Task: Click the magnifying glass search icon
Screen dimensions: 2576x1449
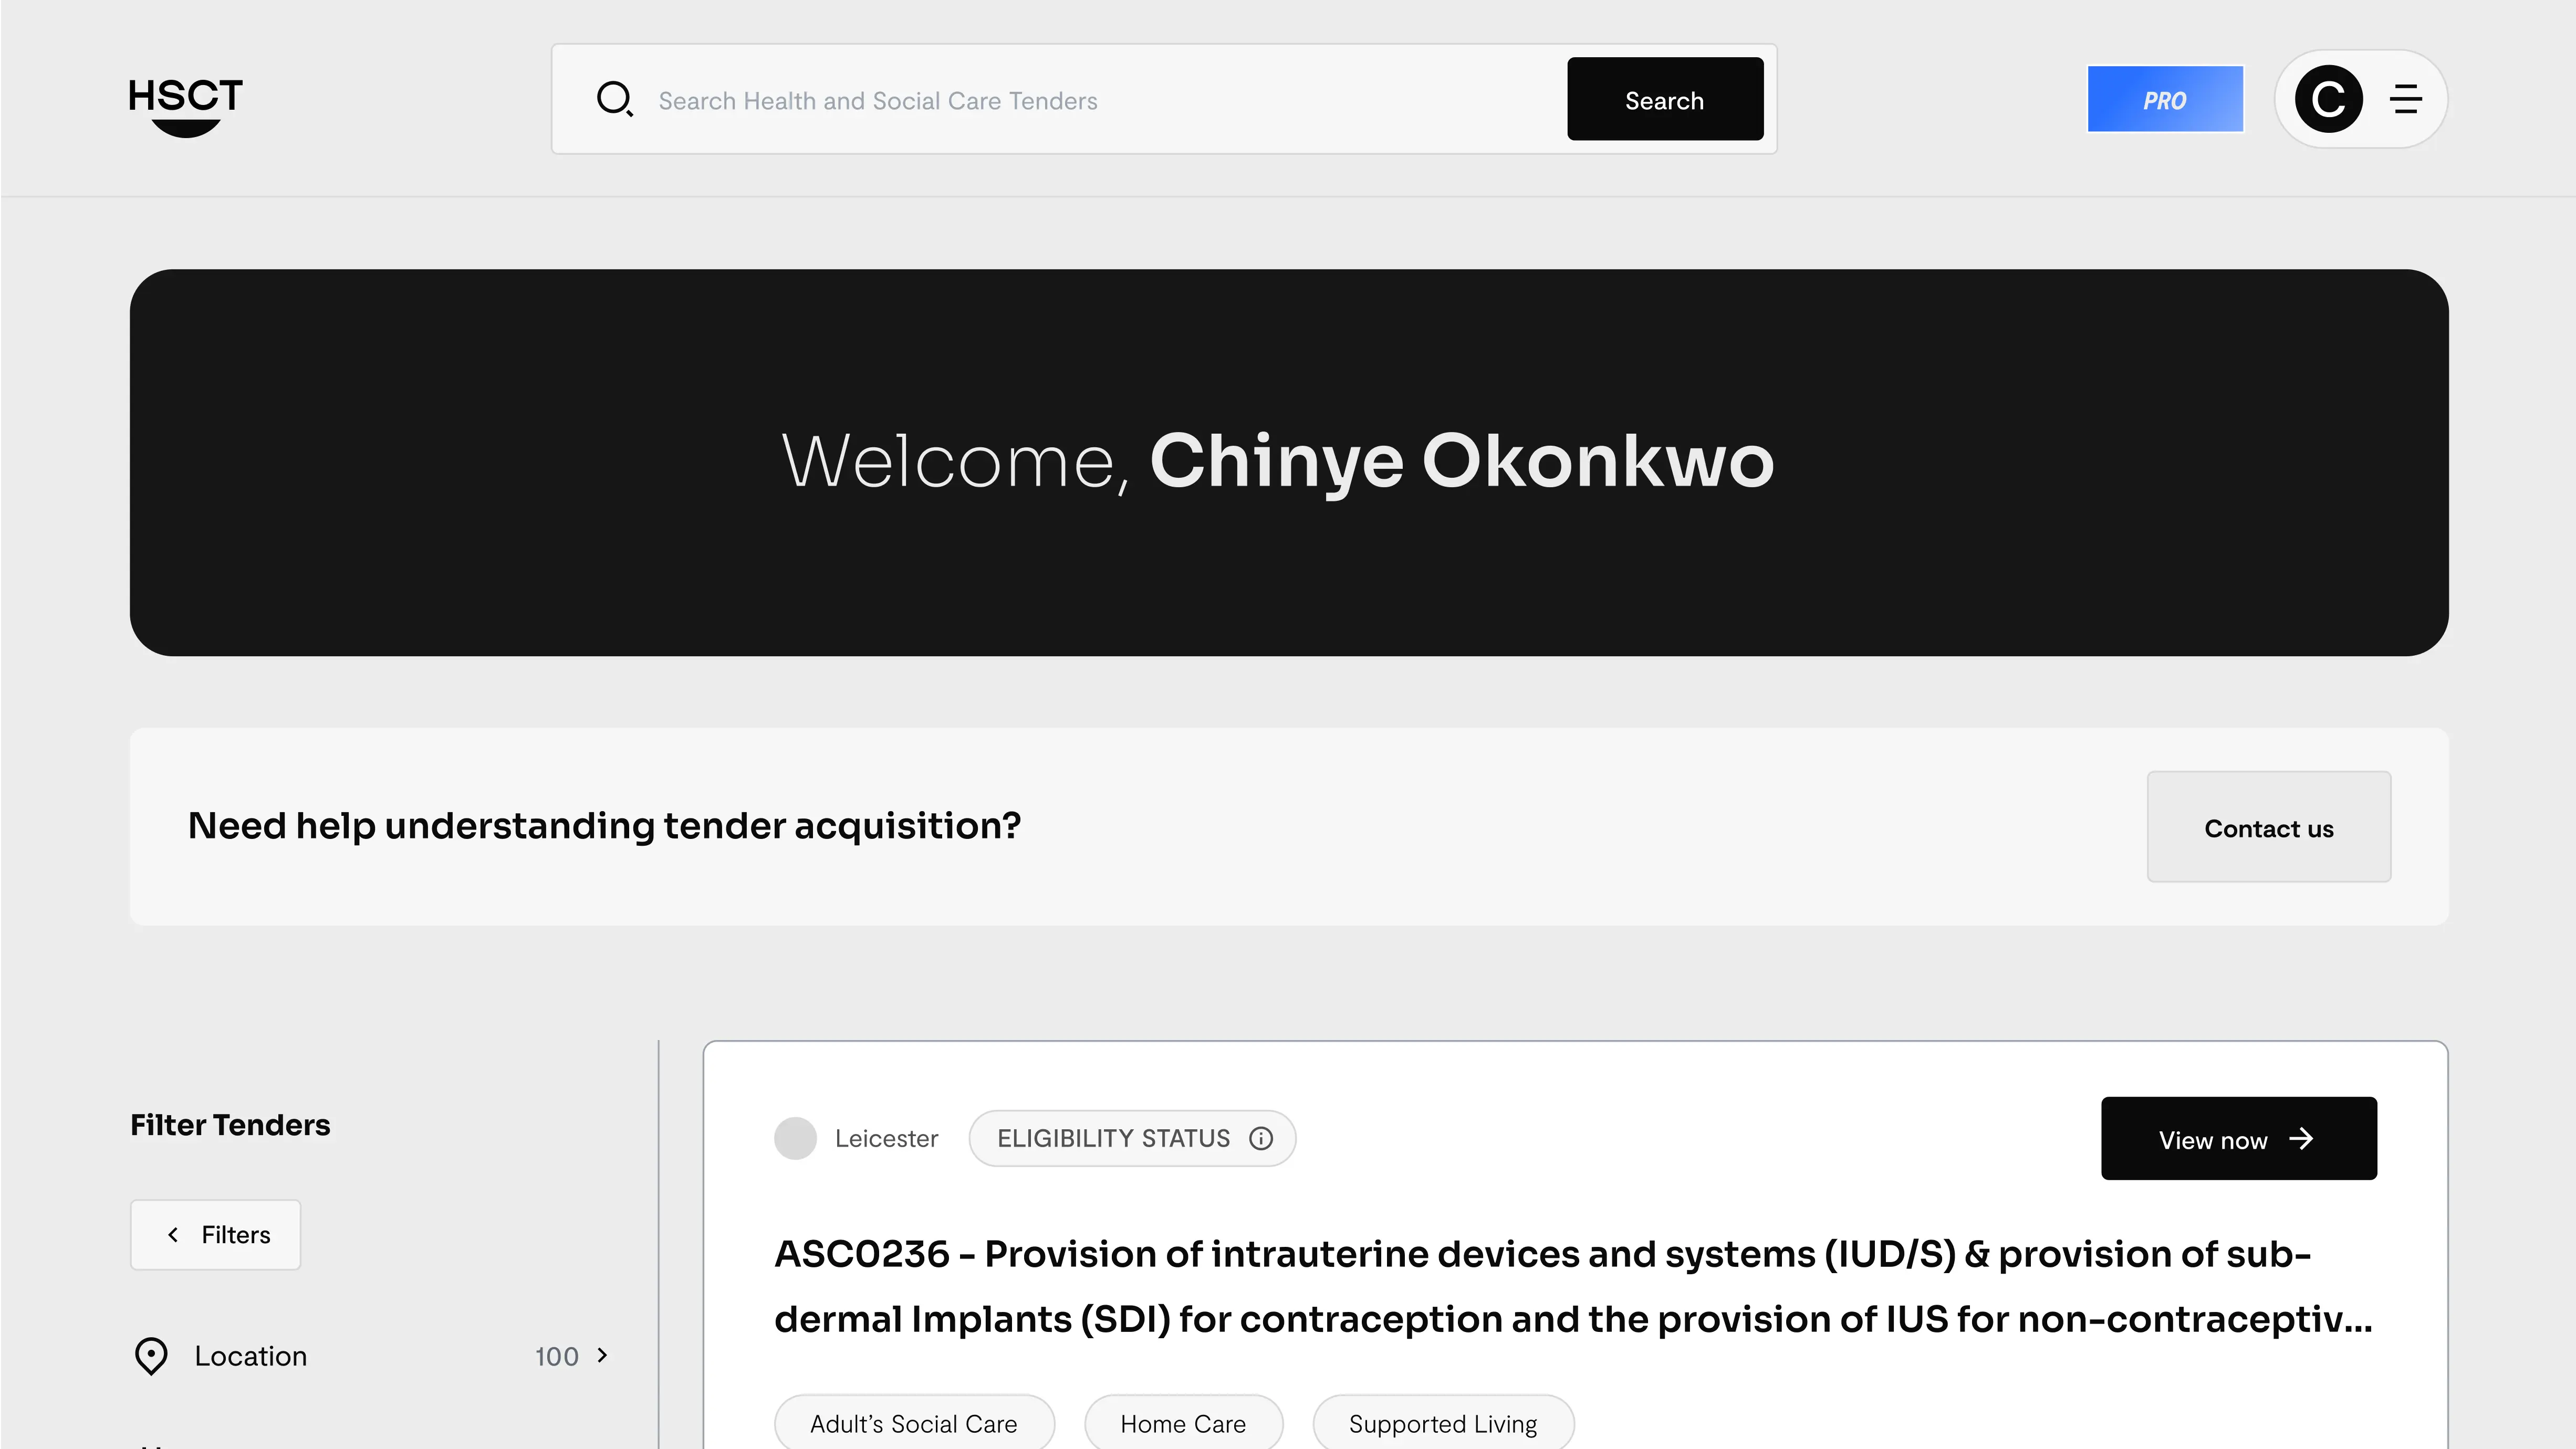Action: pos(614,99)
